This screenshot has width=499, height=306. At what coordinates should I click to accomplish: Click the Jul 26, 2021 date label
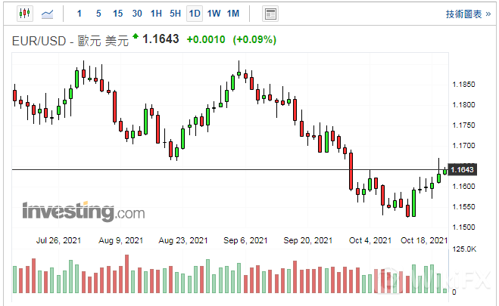click(58, 240)
